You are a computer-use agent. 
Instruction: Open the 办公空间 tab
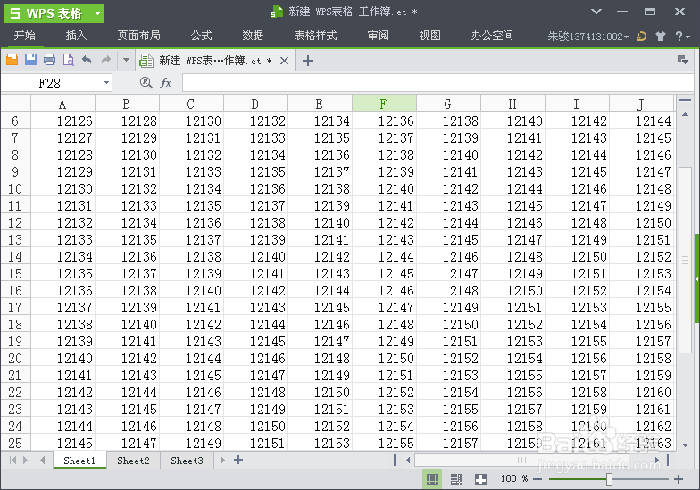(492, 36)
